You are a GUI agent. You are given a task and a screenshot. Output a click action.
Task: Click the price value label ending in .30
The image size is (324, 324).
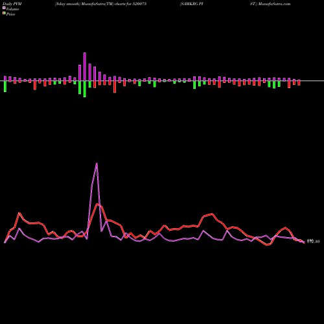tap(313, 242)
